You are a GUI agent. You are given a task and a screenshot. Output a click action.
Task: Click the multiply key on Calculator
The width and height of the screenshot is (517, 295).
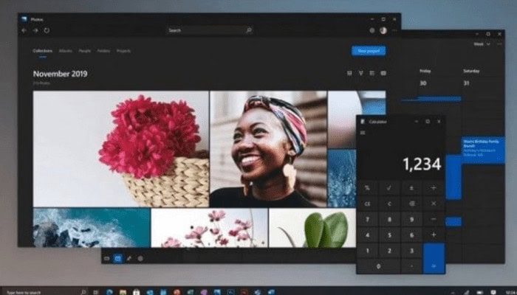(x=434, y=204)
